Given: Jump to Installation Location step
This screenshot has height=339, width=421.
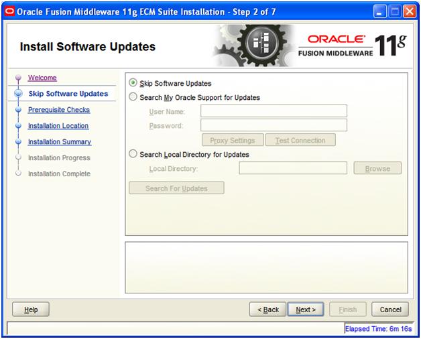Looking at the screenshot, I should pos(58,125).
